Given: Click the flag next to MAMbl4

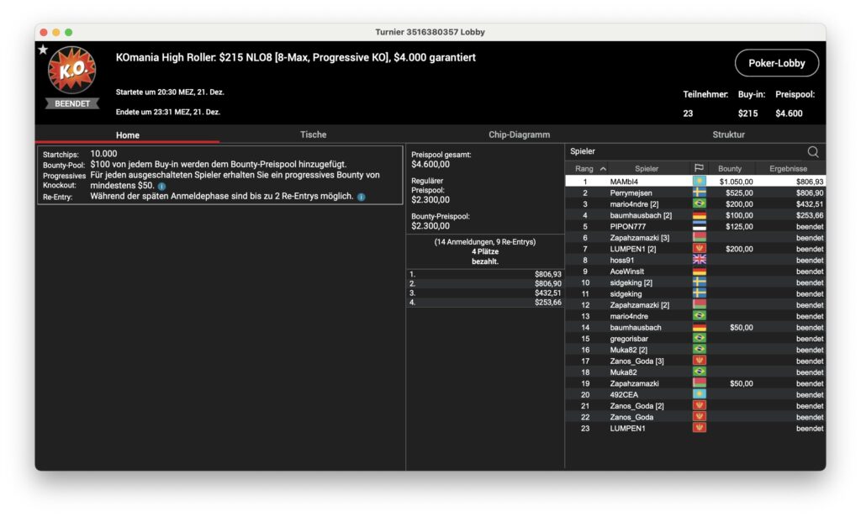Looking at the screenshot, I should [x=699, y=181].
